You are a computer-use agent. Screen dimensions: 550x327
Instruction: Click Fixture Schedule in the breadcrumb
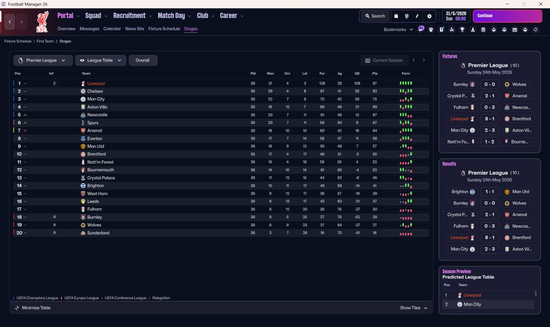(x=18, y=41)
